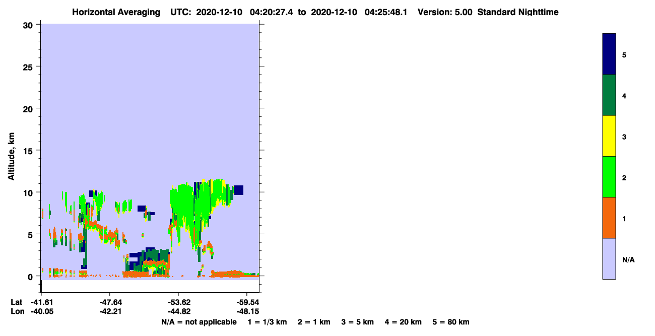Click the colorbar label 2

[x=624, y=177]
